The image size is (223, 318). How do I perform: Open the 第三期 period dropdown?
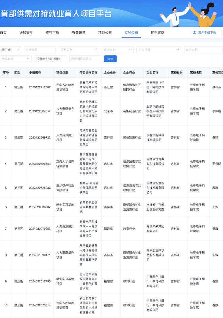coord(10,50)
